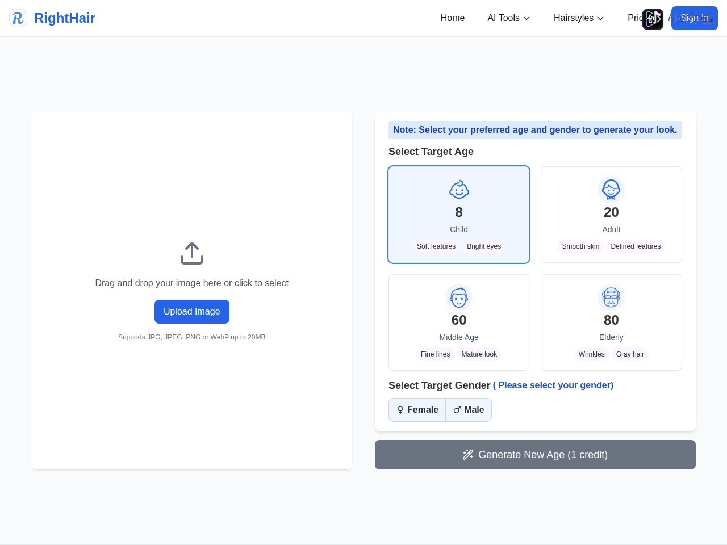Viewport: 727px width, 545px height.
Task: Click the magic wand icon on Generate
Action: pyautogui.click(x=468, y=455)
